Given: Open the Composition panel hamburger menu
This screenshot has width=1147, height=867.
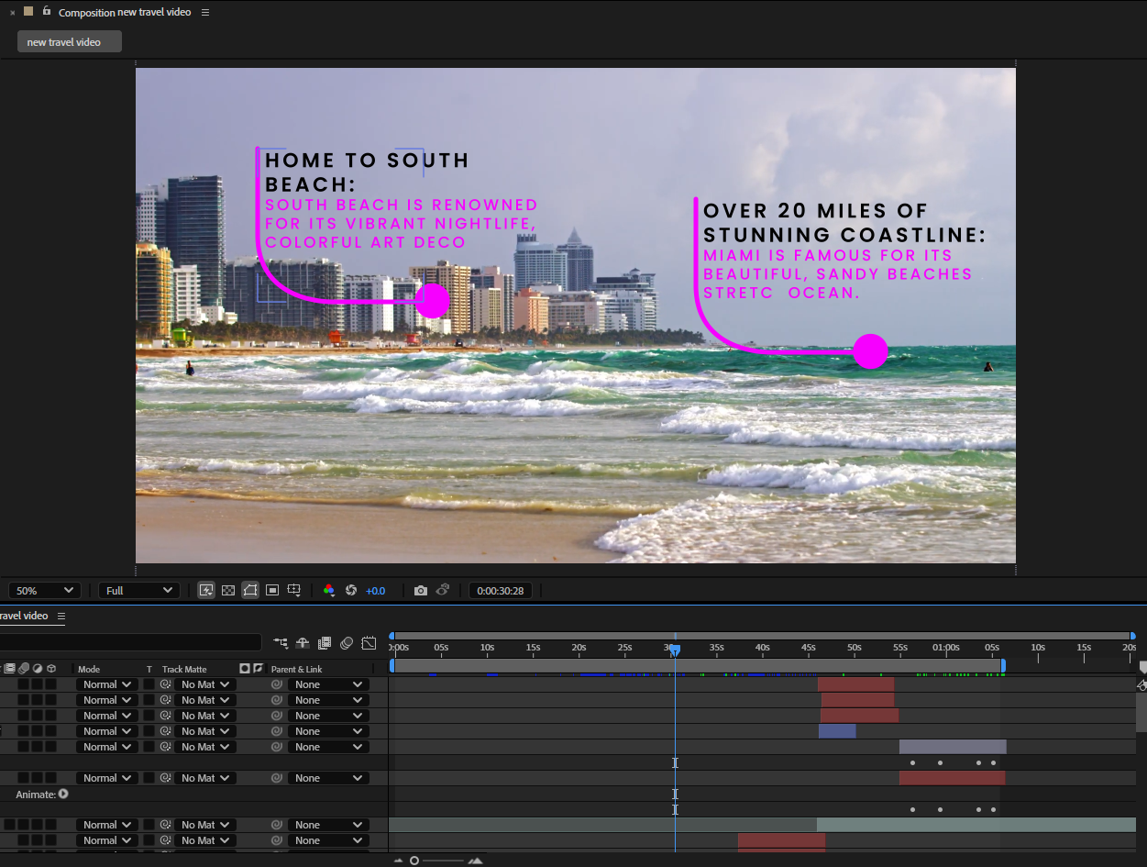Looking at the screenshot, I should (x=205, y=13).
